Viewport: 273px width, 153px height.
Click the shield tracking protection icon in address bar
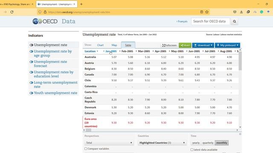tap(40, 12)
